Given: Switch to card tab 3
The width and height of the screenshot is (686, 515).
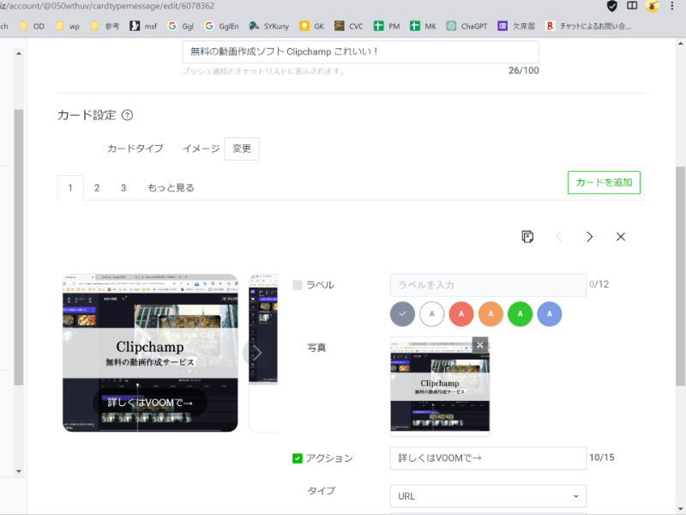Looking at the screenshot, I should [123, 188].
